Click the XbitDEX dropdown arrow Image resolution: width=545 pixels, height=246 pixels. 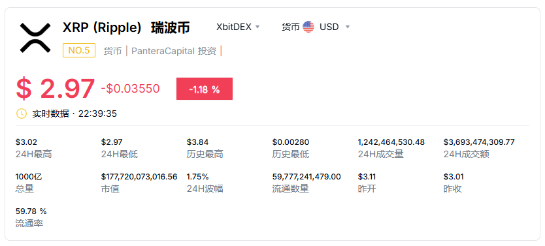(x=257, y=27)
